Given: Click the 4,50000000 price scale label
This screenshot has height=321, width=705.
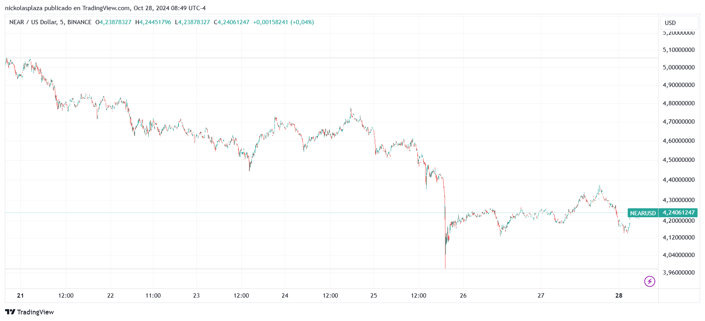Looking at the screenshot, I should pos(678,160).
